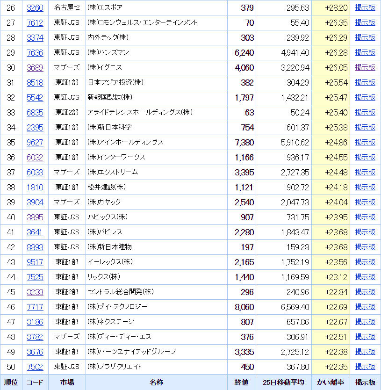Open stock code 3689 link
Viewport: 381px width, 390px height.
[35, 68]
